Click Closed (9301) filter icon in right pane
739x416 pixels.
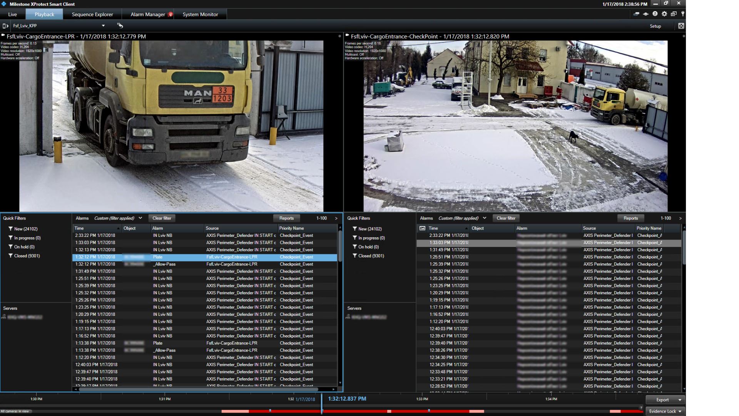pos(355,256)
